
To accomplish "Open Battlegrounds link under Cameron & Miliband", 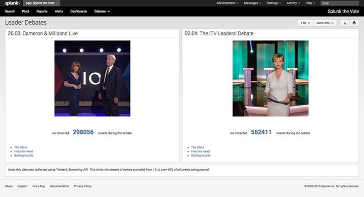I will coord(24,156).
